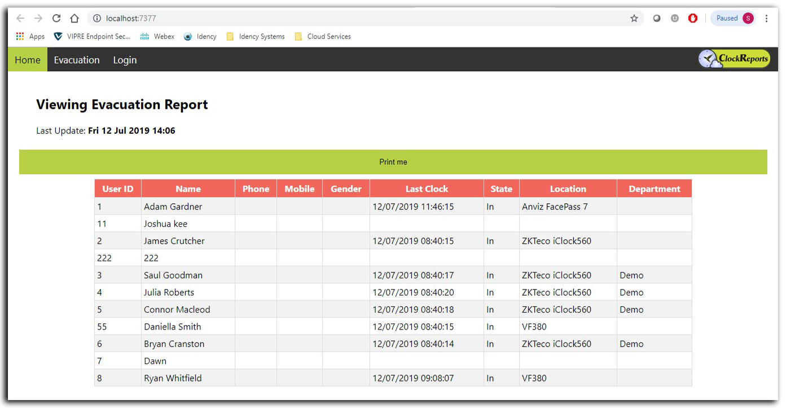Click the site information icon in address bar
Image resolution: width=786 pixels, height=408 pixels.
96,18
